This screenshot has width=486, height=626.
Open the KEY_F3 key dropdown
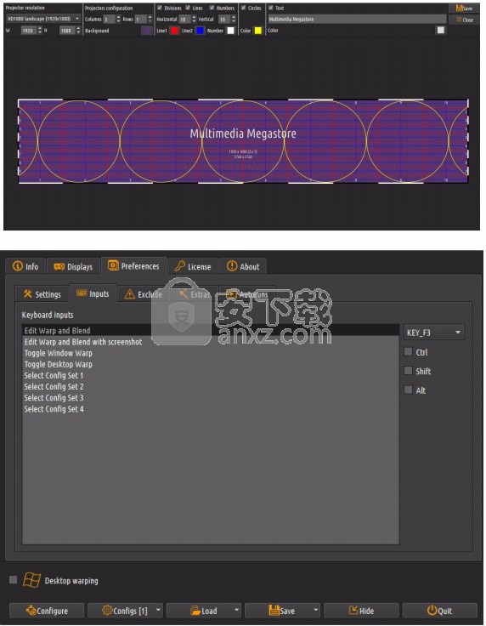[x=434, y=333]
